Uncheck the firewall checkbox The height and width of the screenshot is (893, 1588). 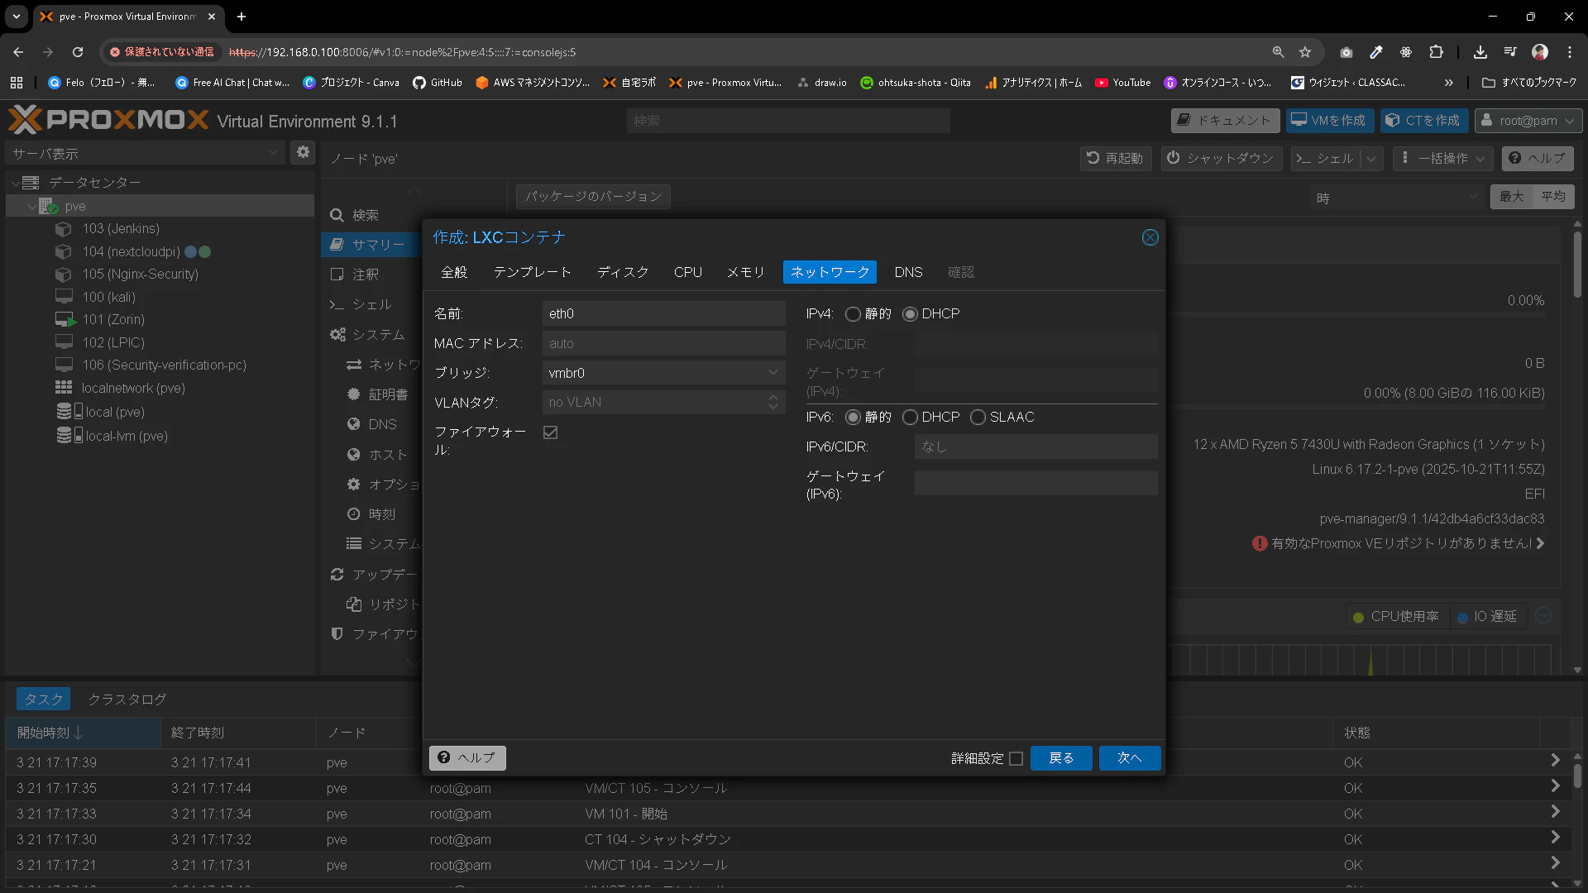pyautogui.click(x=550, y=432)
